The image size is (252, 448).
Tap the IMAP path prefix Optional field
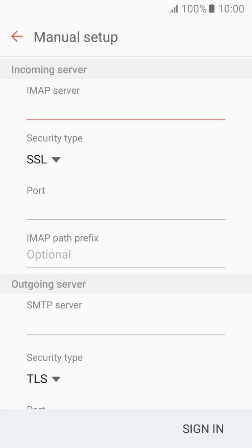126,255
